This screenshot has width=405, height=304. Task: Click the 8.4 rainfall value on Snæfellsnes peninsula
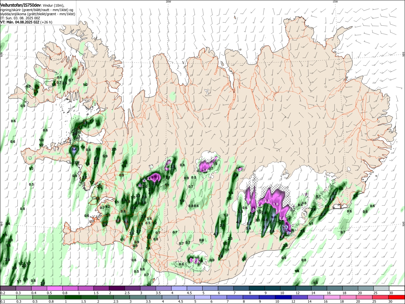[x=74, y=149]
